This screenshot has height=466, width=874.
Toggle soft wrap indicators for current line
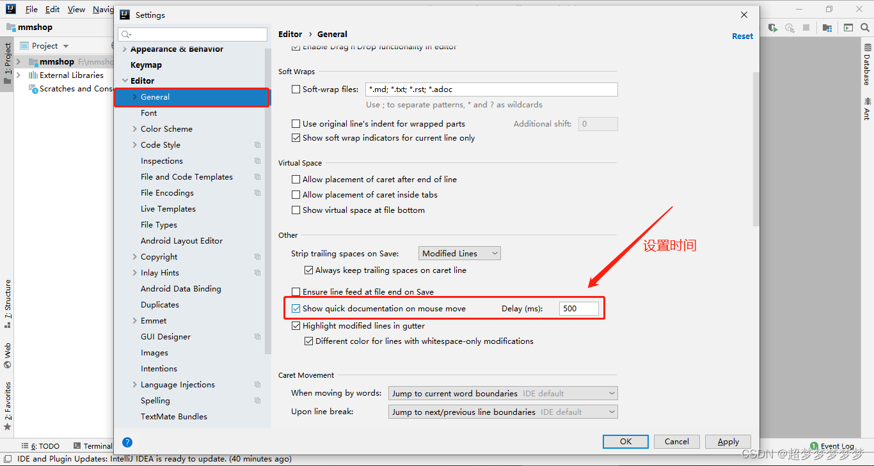[296, 138]
